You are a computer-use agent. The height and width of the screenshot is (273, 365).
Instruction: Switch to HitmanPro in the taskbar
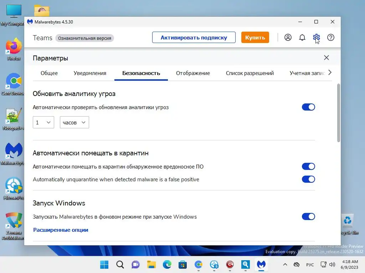click(x=214, y=264)
